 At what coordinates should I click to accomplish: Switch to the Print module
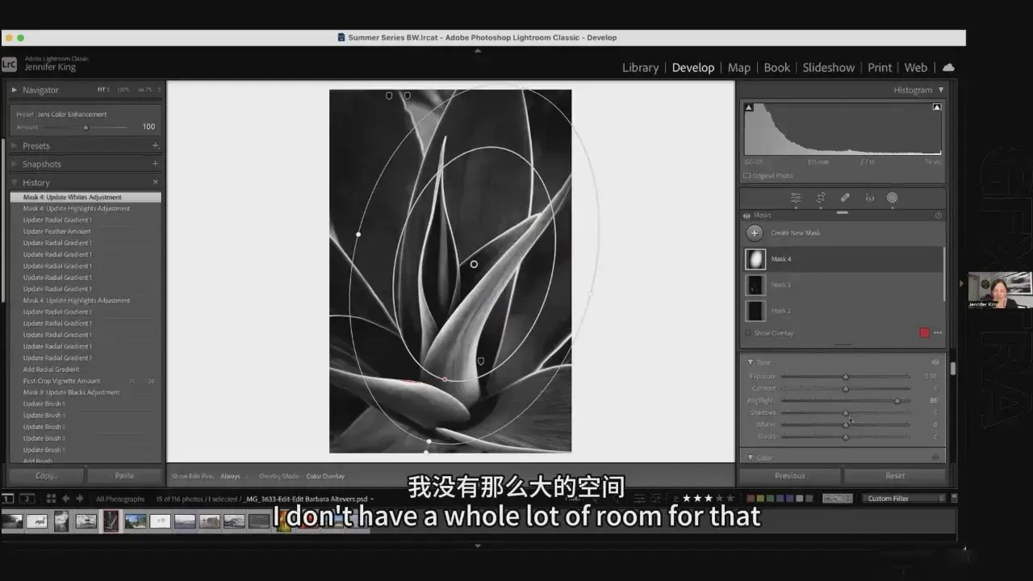click(880, 68)
